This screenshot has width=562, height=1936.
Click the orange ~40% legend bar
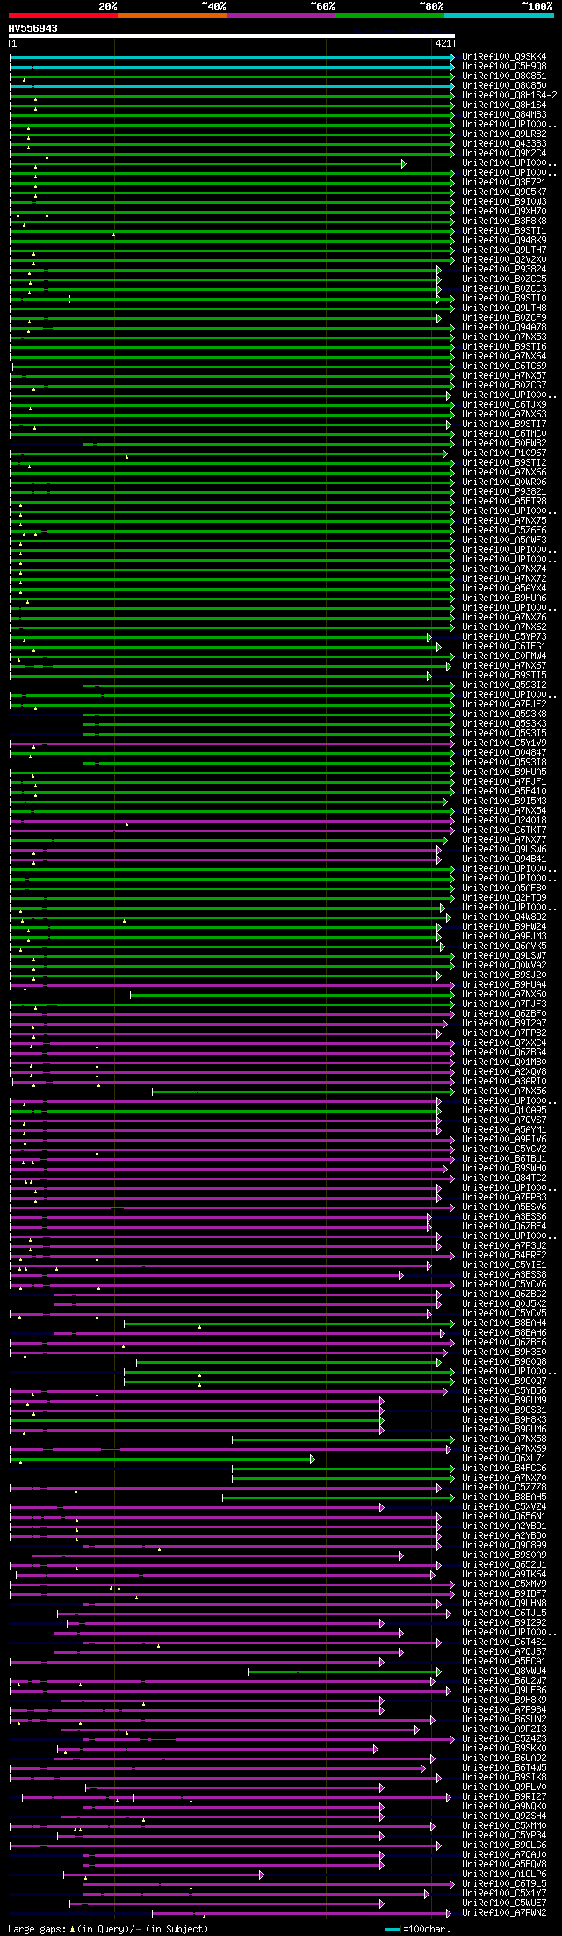tap(172, 15)
